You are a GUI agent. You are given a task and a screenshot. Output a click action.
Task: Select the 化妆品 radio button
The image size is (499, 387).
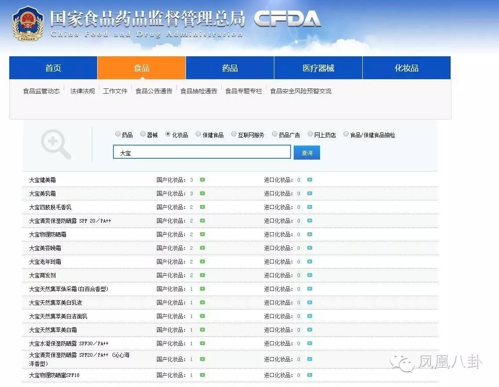[x=168, y=134]
